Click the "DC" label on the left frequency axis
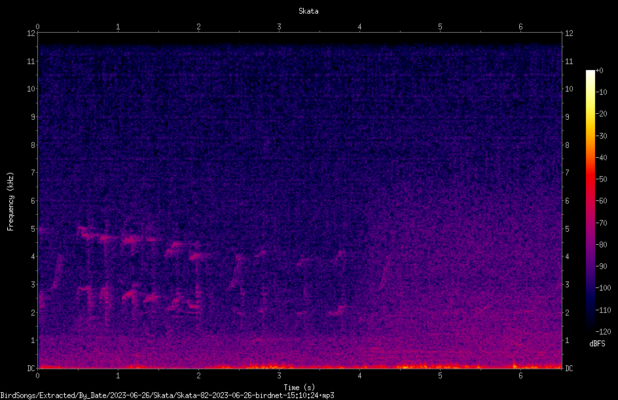618x400 pixels. coord(31,369)
